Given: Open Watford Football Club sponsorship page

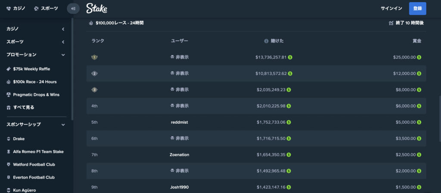Looking at the screenshot, I should point(34,165).
